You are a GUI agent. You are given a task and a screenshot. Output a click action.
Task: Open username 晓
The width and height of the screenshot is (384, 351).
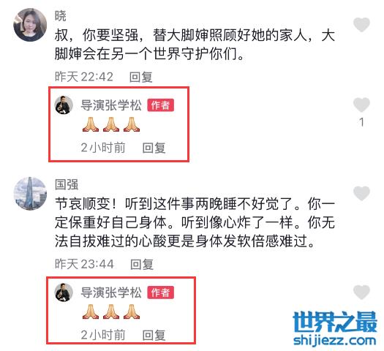tap(61, 16)
